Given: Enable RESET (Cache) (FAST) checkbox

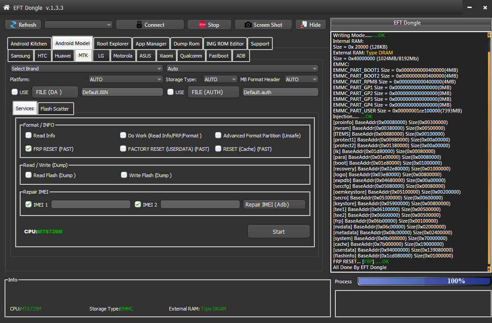Looking at the screenshot, I should click(x=218, y=149).
